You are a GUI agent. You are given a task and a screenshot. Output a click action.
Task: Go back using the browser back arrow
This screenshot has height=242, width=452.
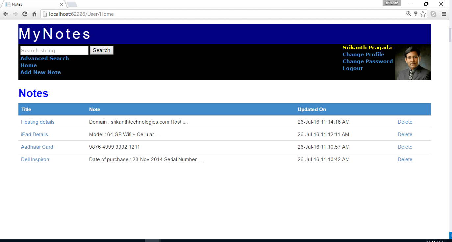(x=6, y=14)
